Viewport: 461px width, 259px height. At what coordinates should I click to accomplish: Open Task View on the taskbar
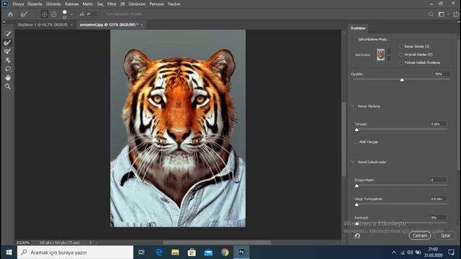point(141,253)
